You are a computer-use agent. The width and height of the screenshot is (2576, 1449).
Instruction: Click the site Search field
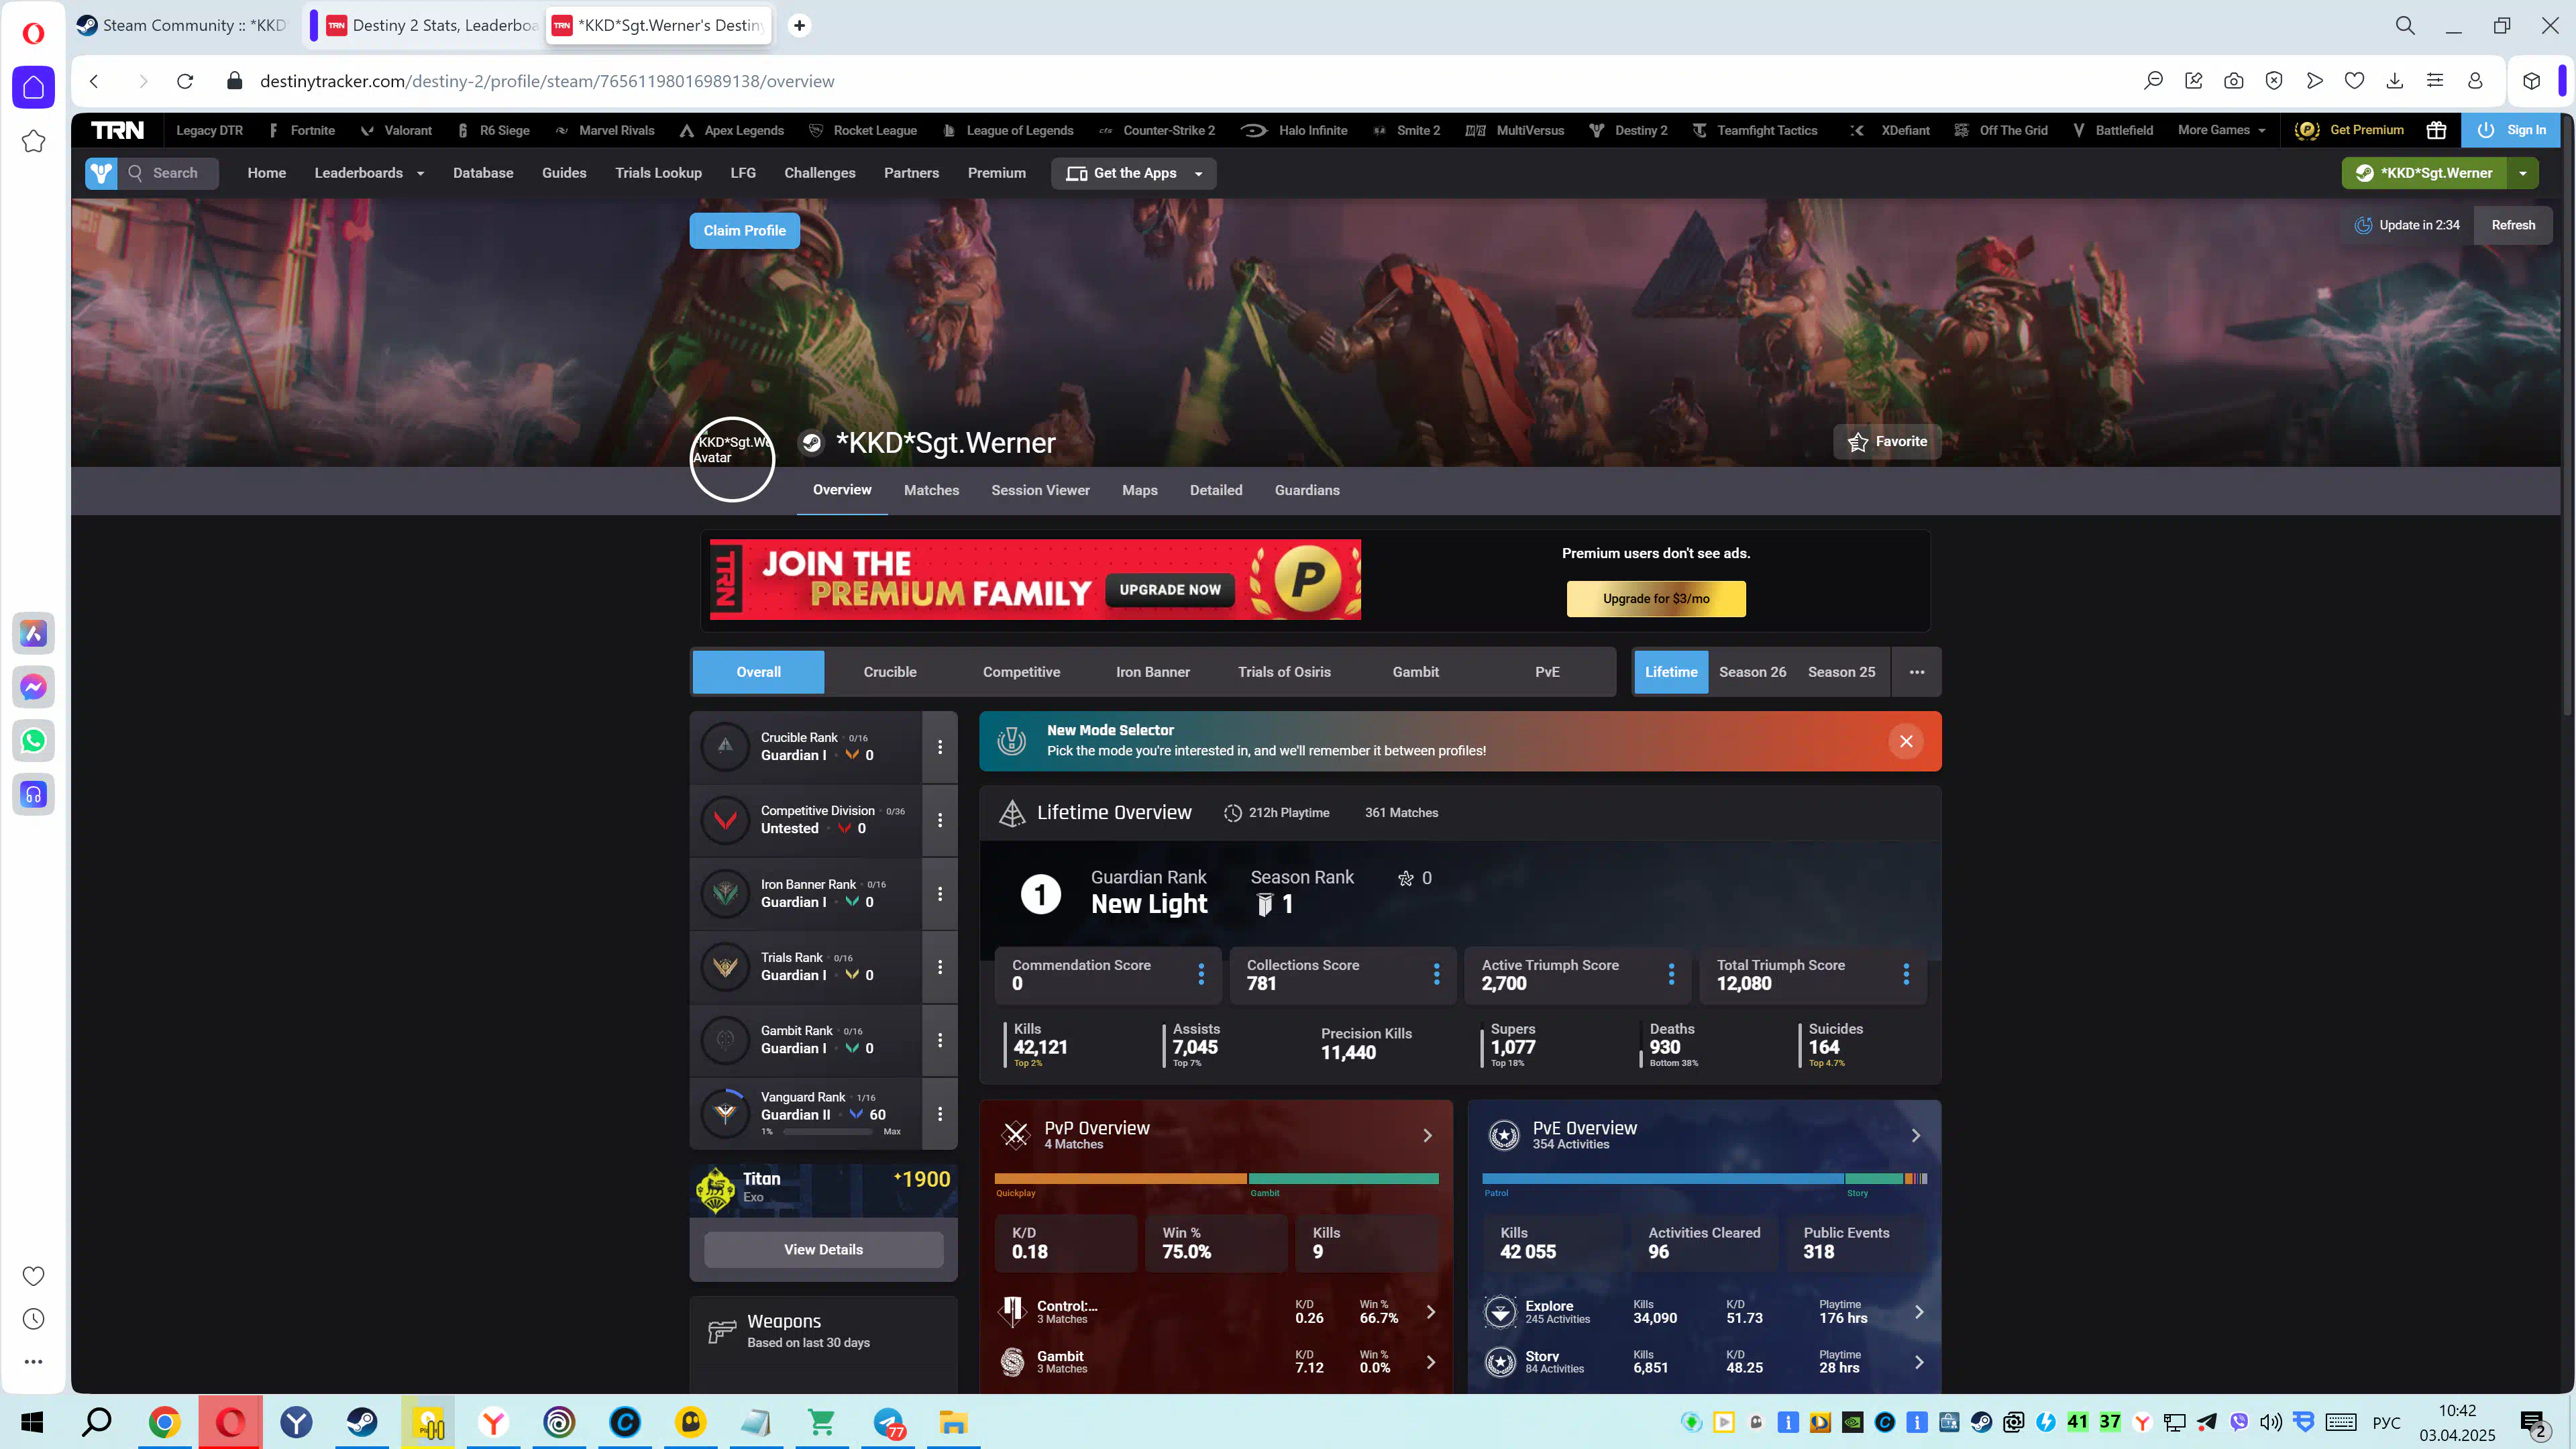coord(168,173)
